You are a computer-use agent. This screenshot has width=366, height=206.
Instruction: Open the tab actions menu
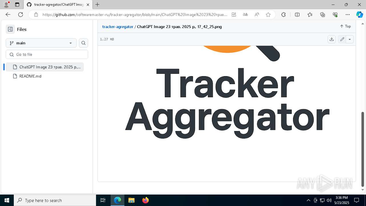tap(17, 5)
